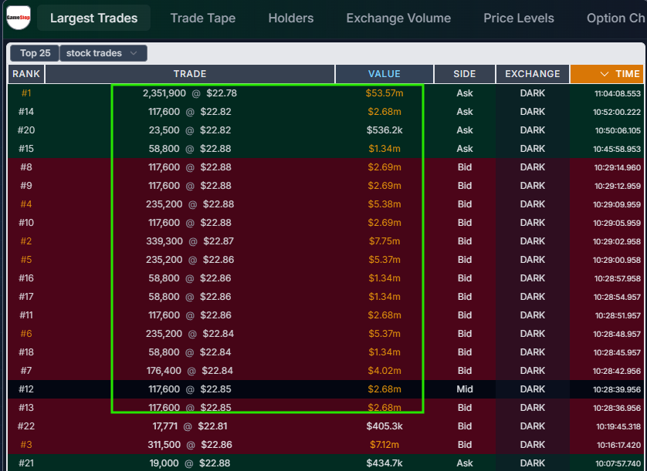Screen dimensions: 647x471
Task: Click the GameStop logo icon
Action: [19, 18]
